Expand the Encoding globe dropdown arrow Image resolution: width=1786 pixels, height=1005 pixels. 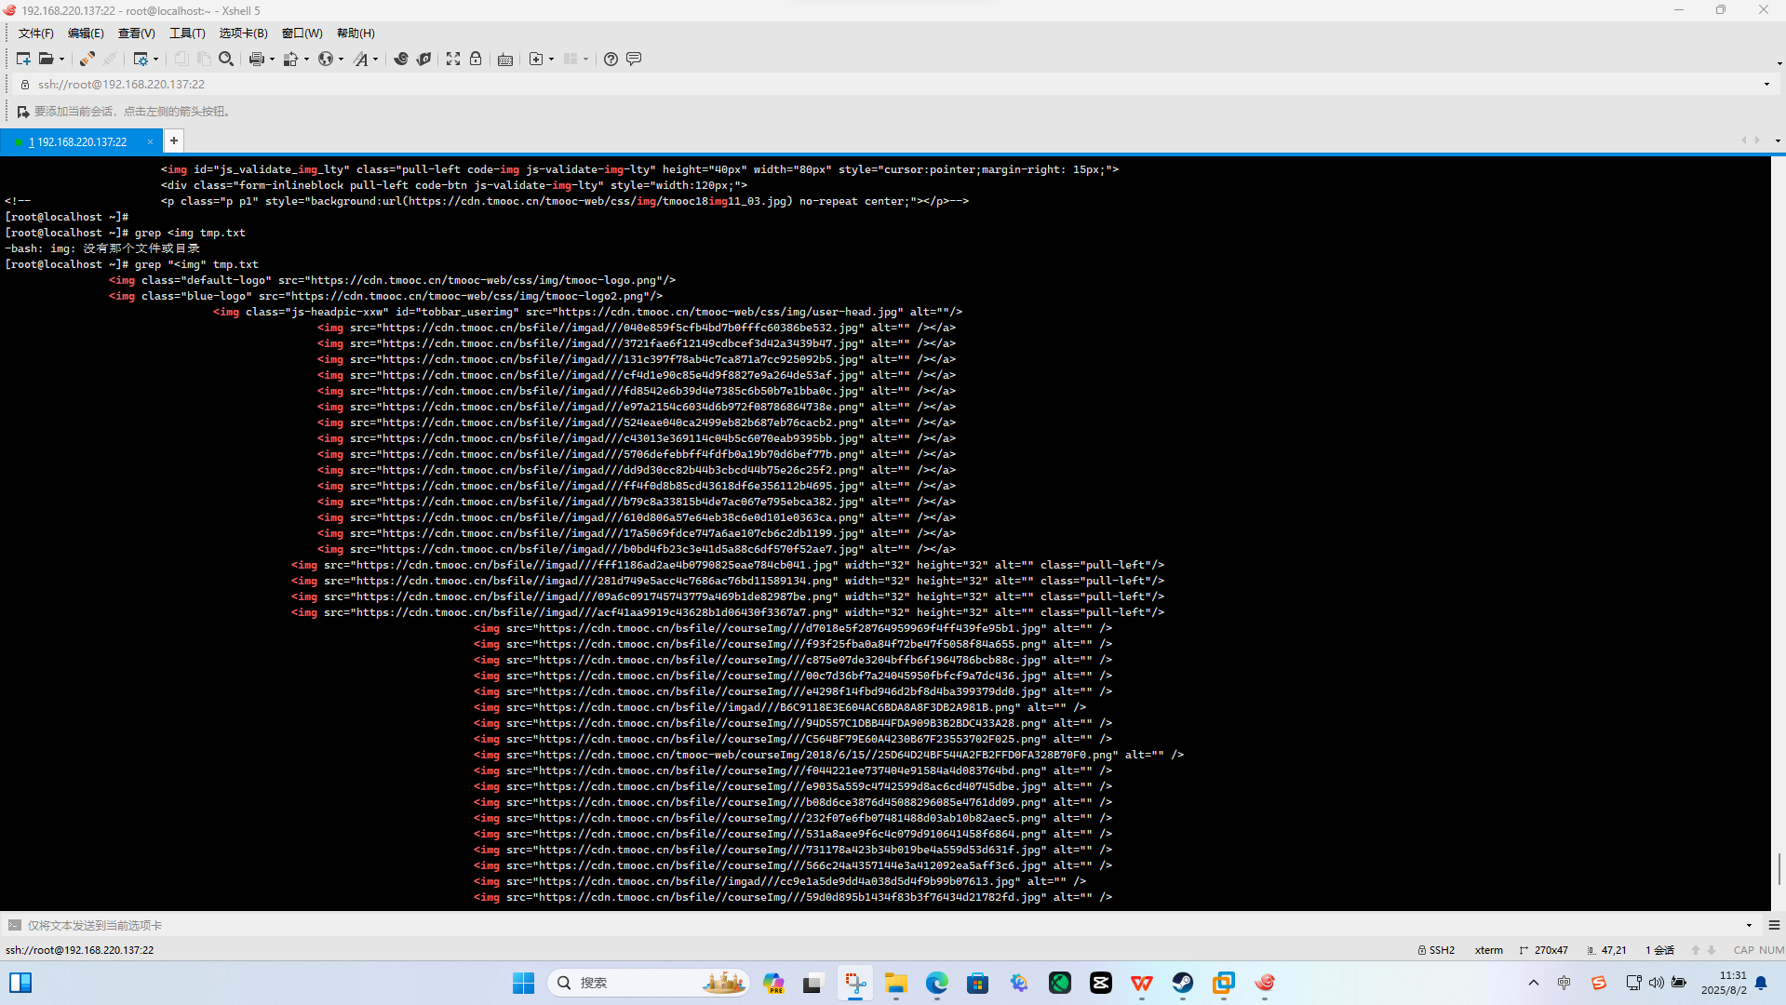341,60
